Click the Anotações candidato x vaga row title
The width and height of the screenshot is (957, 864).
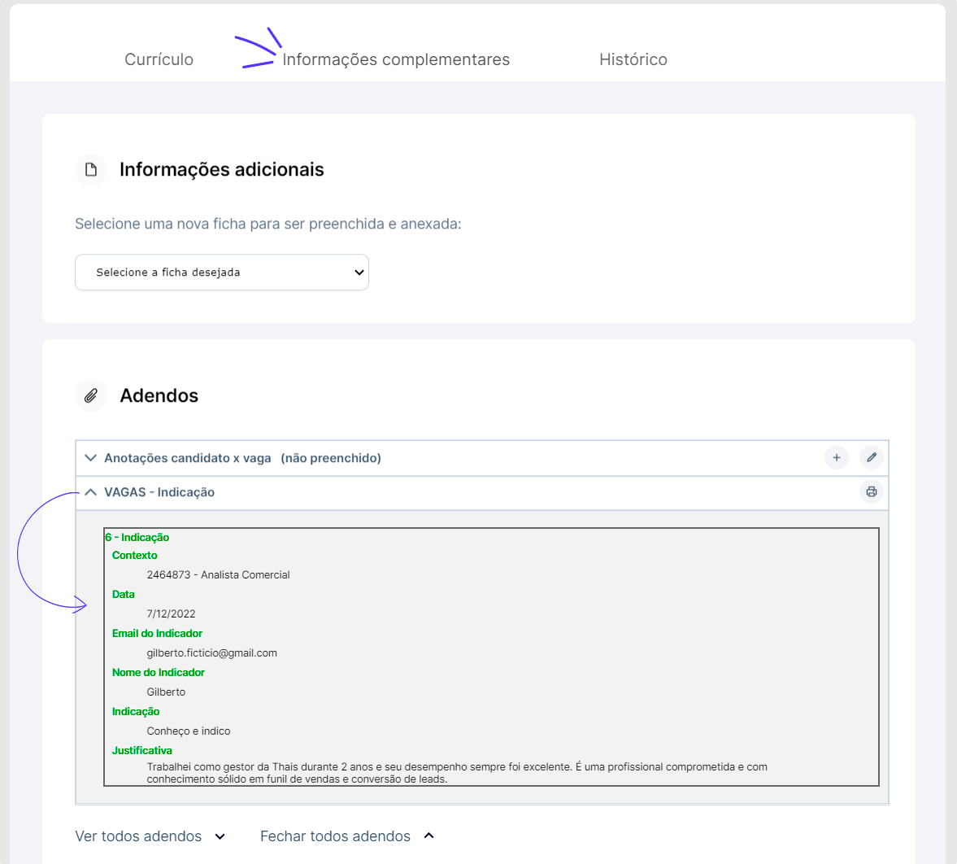pyautogui.click(x=242, y=458)
